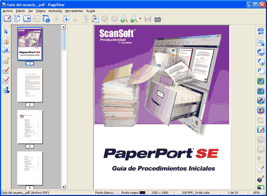Select the arrow pointer tool
This screenshot has width=267, height=196.
[6, 31]
